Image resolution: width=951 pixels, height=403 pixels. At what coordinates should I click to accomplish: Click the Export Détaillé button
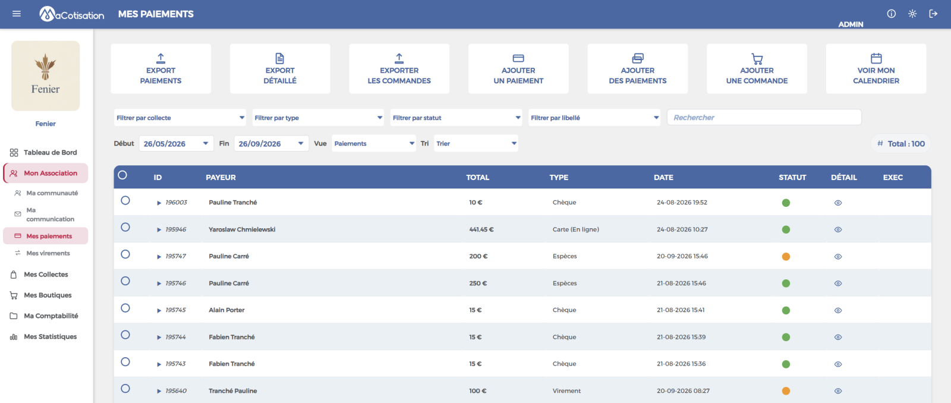point(280,68)
